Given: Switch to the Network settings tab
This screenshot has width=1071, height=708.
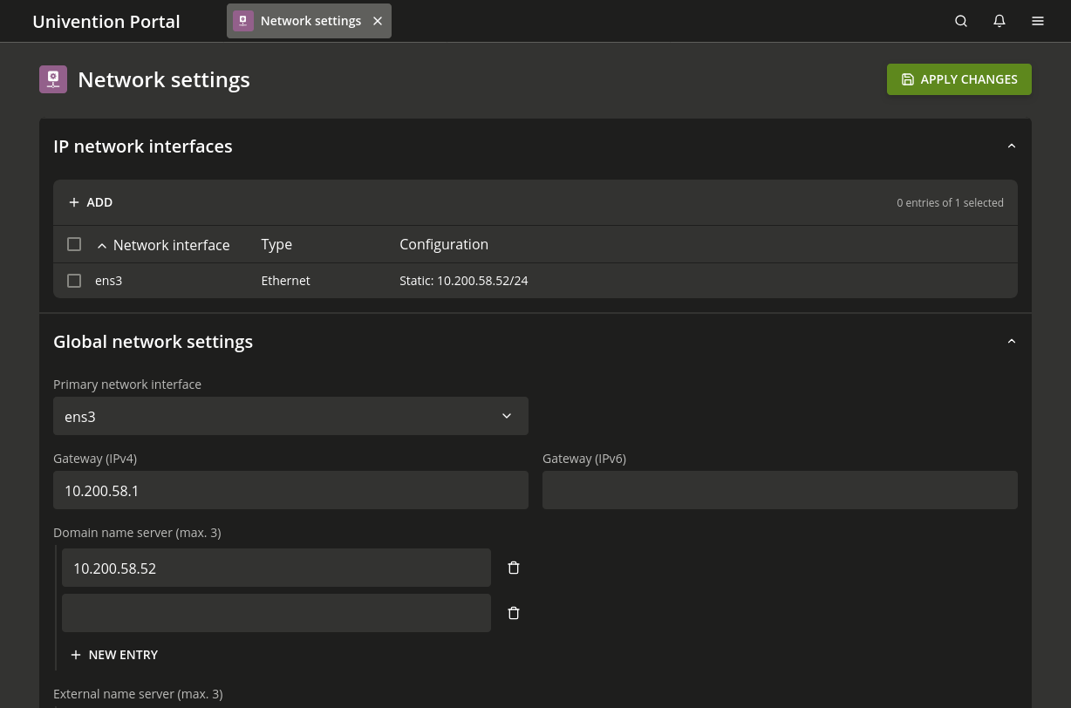Looking at the screenshot, I should point(310,20).
